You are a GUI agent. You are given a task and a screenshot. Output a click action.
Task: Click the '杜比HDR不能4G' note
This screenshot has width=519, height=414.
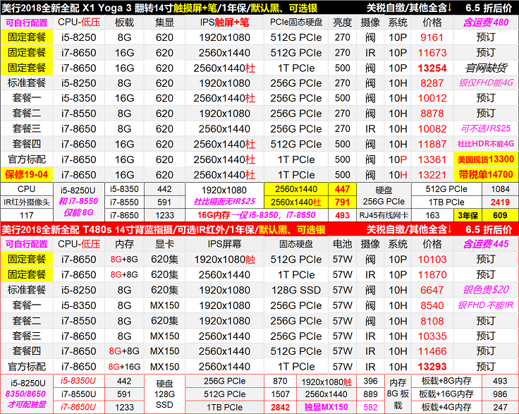486,144
